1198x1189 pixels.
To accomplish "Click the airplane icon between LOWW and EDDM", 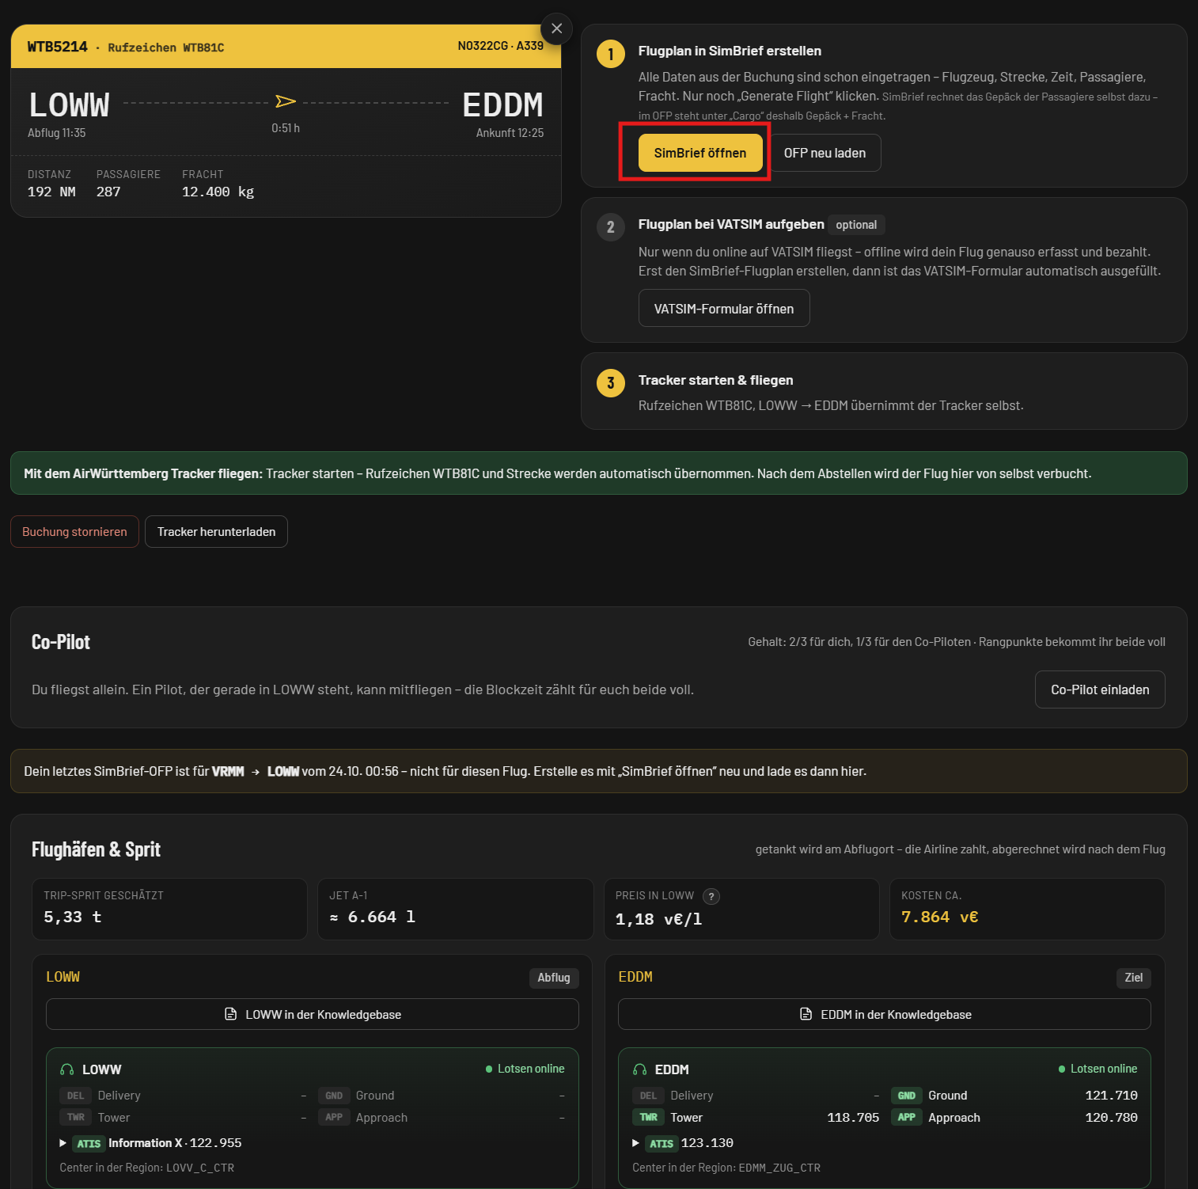I will (286, 101).
